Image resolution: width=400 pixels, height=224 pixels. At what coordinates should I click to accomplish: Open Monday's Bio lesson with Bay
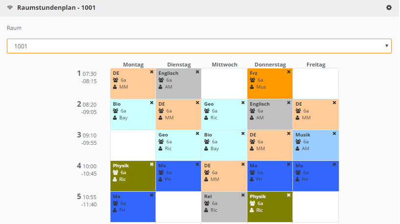click(x=133, y=114)
